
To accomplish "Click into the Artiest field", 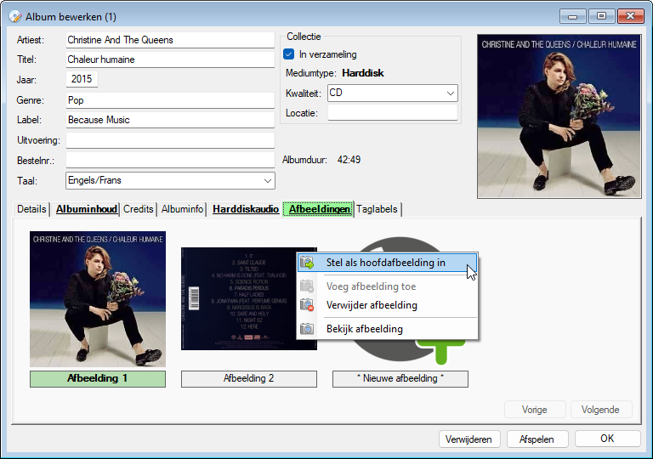I will pos(170,40).
